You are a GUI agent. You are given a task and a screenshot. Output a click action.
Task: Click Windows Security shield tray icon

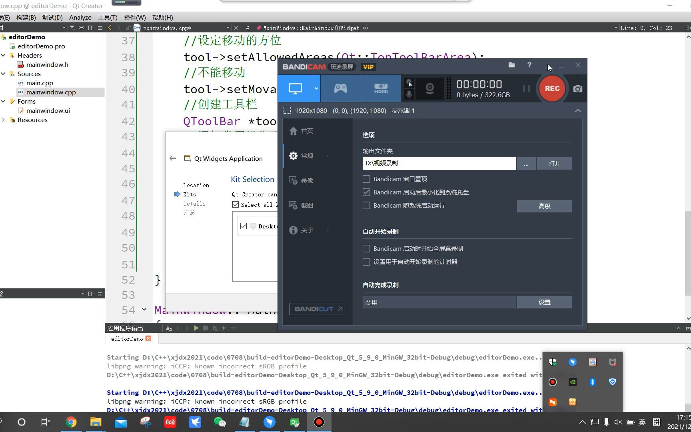pos(552,362)
